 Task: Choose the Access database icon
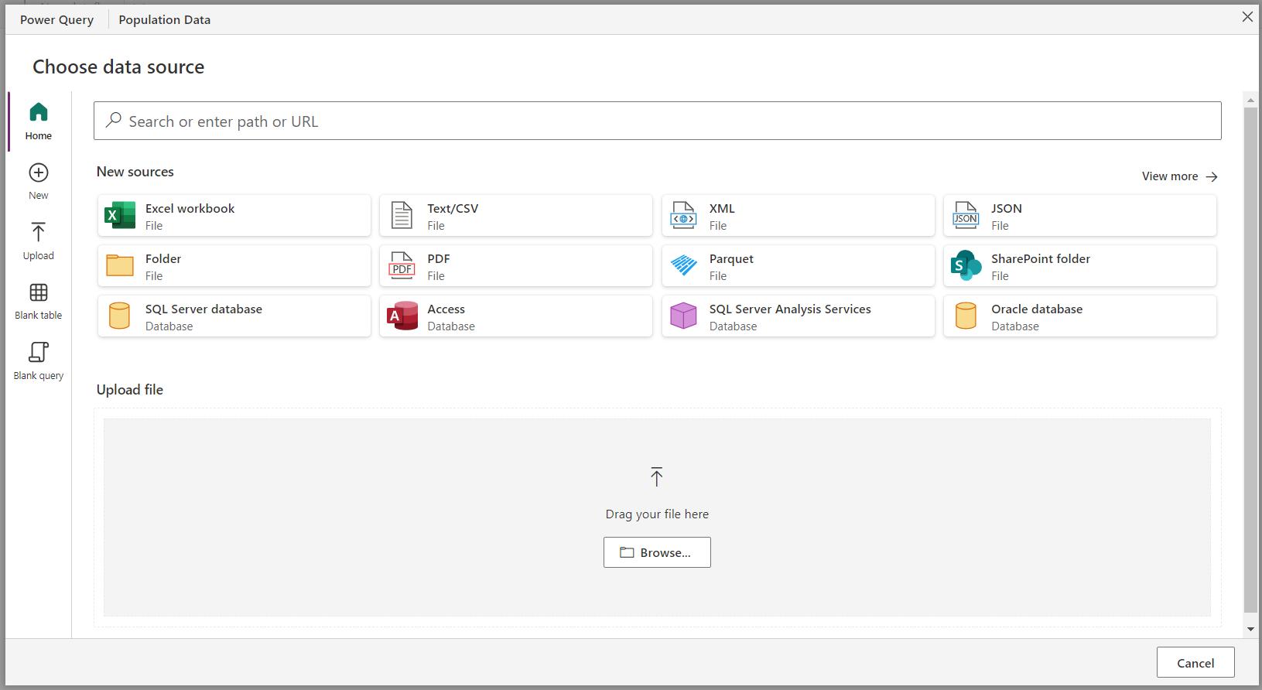tap(402, 316)
